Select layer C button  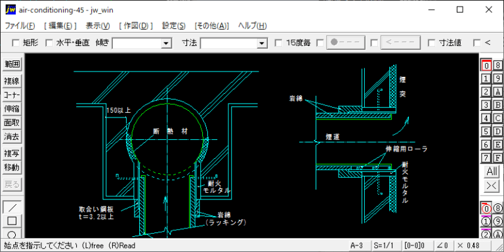point(497,118)
